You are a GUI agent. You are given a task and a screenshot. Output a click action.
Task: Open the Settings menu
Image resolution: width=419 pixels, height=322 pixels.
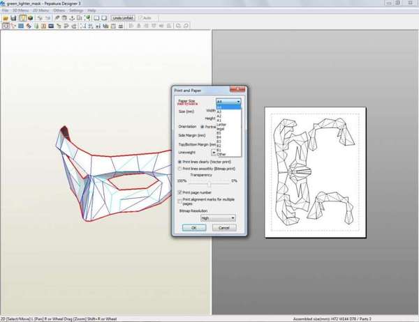(76, 10)
